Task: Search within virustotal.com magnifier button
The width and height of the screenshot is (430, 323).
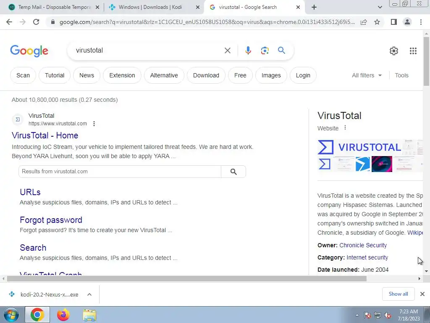Action: pos(233,172)
